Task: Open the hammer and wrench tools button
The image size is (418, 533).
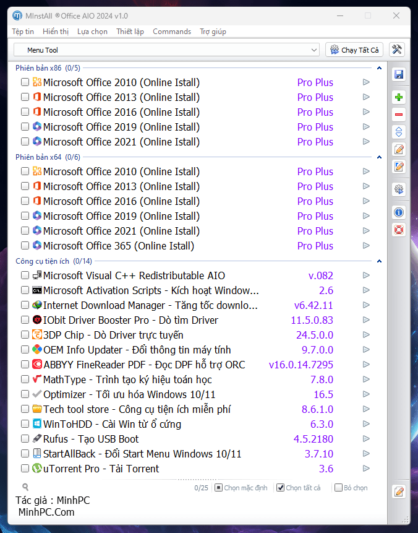Action: pos(396,50)
